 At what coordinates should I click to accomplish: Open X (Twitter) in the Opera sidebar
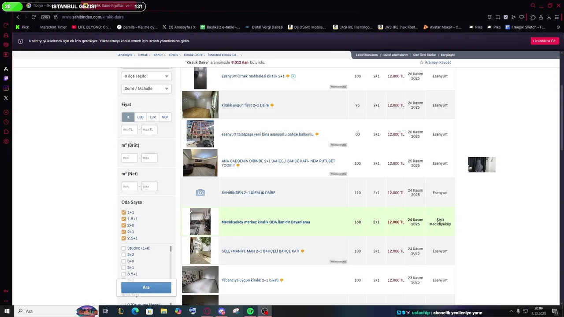[6, 98]
